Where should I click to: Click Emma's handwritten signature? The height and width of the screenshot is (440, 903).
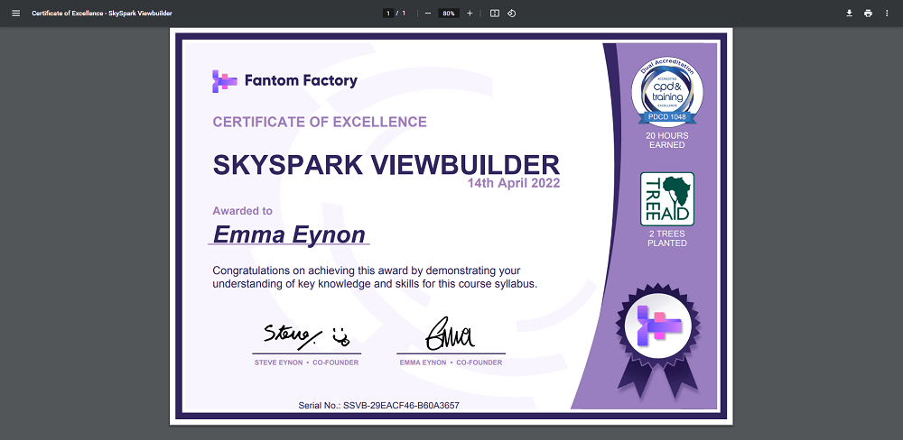click(451, 334)
